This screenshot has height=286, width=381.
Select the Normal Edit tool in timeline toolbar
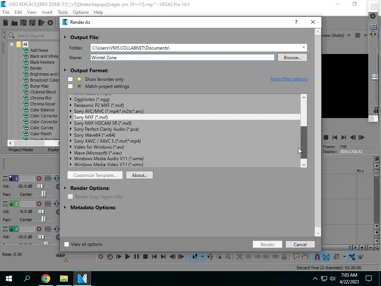coord(195,257)
